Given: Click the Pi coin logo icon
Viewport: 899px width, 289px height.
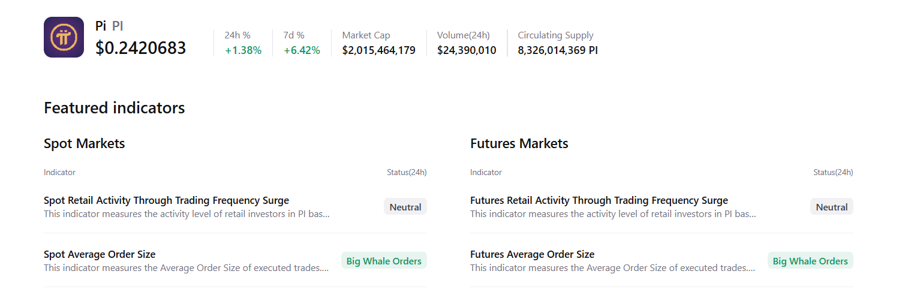Looking at the screenshot, I should (x=64, y=37).
